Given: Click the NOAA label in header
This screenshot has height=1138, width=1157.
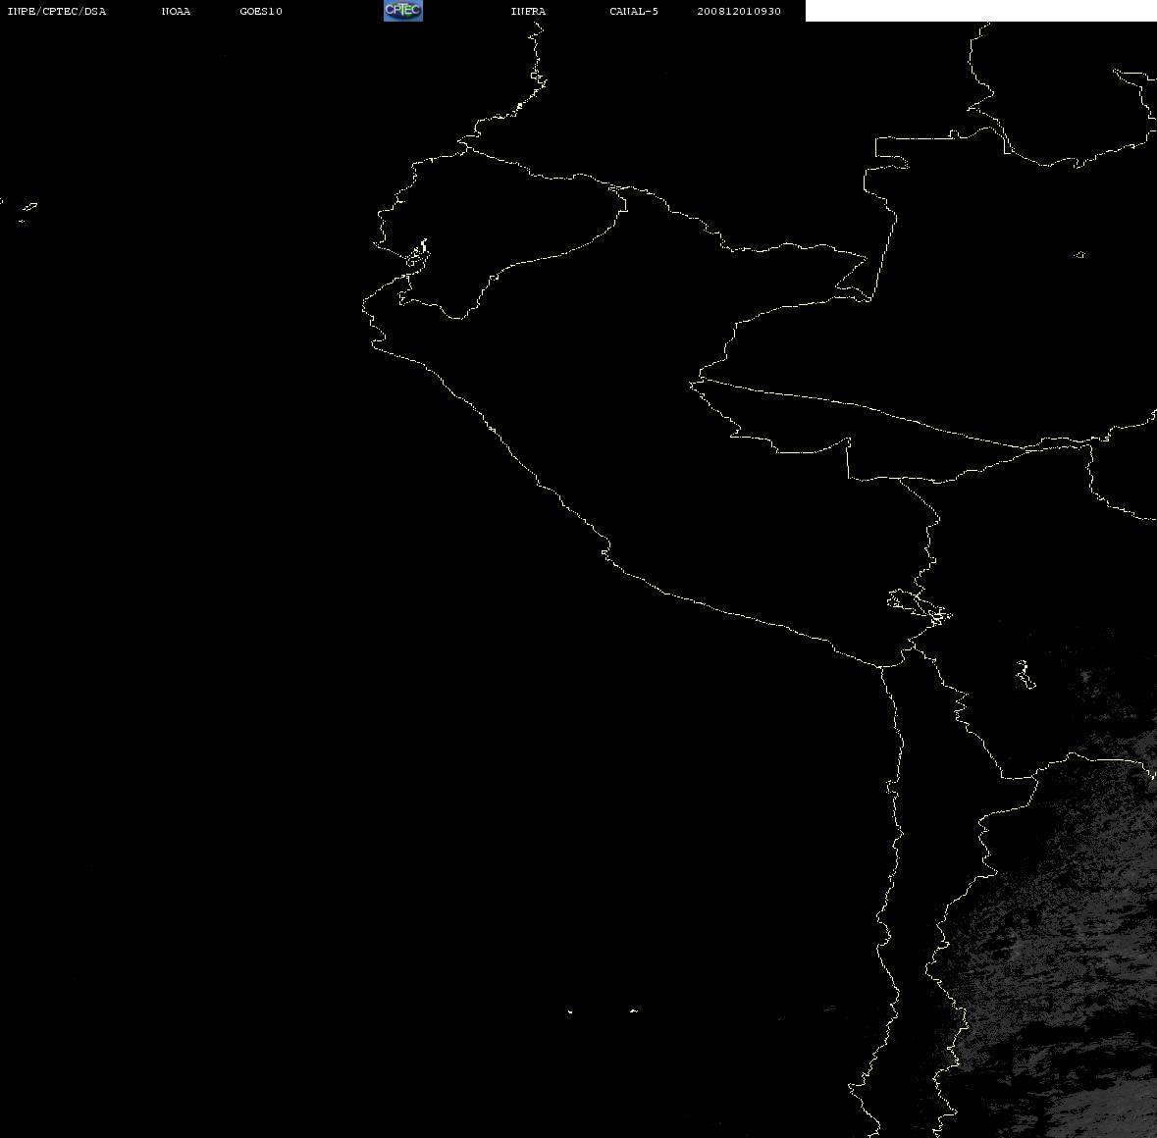Looking at the screenshot, I should 176,11.
